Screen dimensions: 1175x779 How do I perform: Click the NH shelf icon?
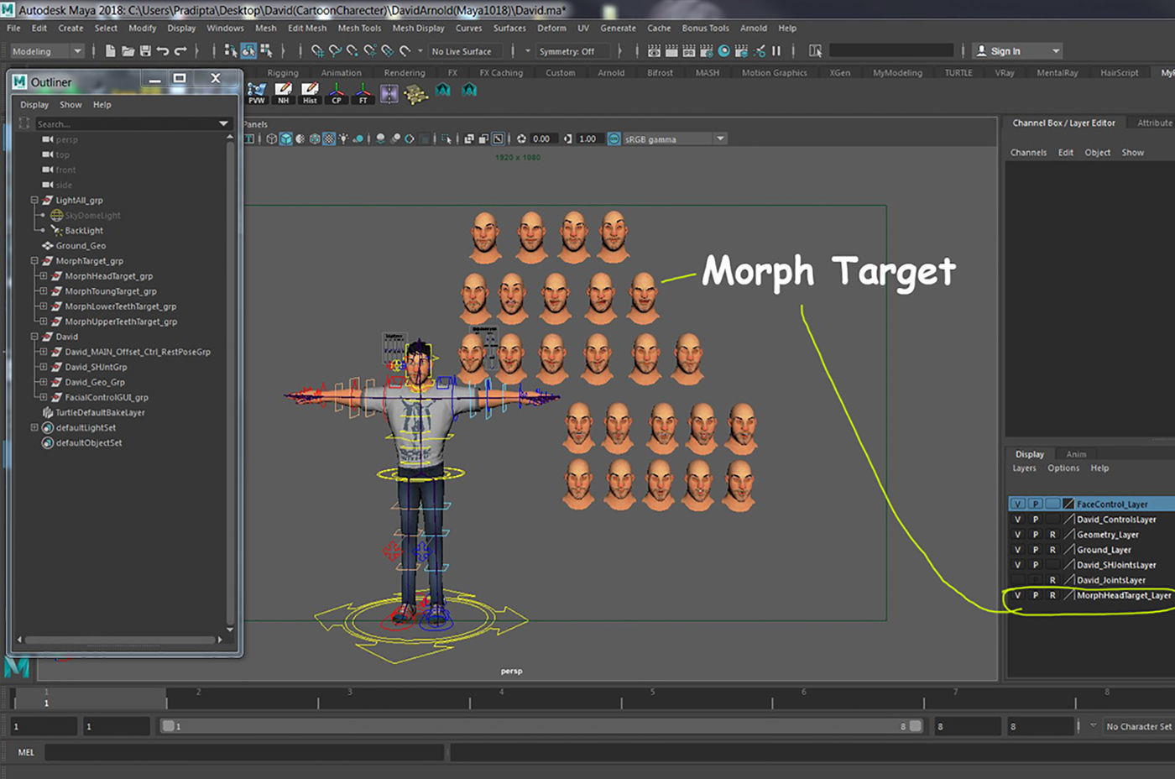[284, 93]
